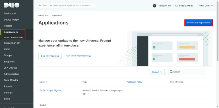The height and width of the screenshot is (108, 219).
Task: Click the 1 total count text
Action: click(x=43, y=105)
